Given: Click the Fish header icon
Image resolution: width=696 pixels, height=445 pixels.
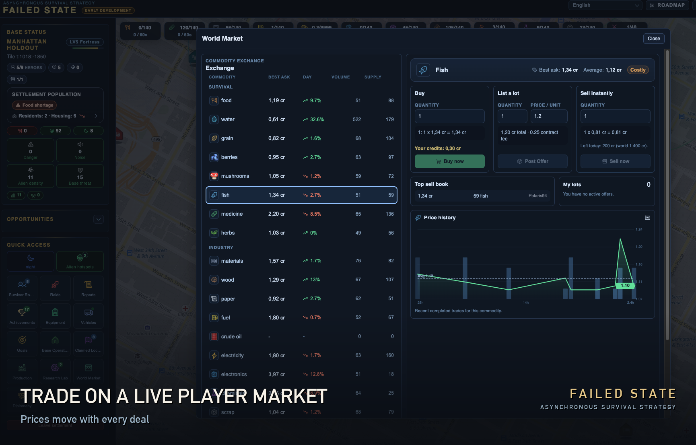Looking at the screenshot, I should coord(423,70).
